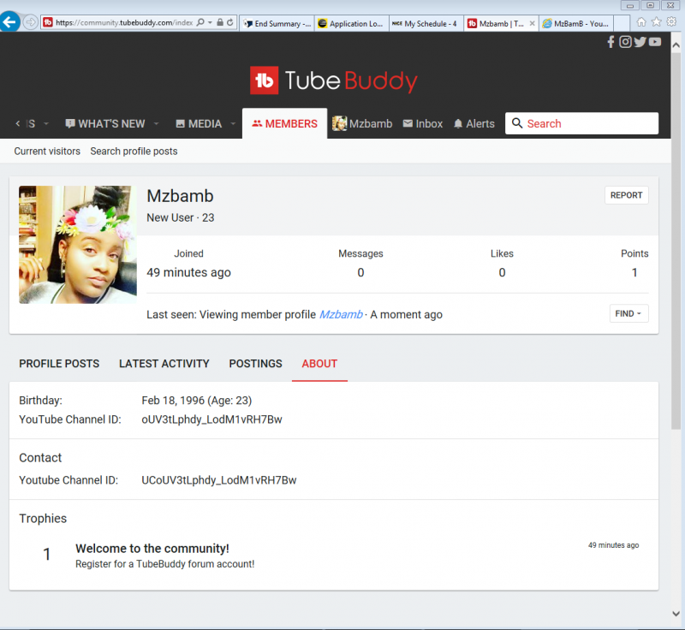The height and width of the screenshot is (630, 685).
Task: Open Internet Explorer home icon
Action: click(x=641, y=22)
